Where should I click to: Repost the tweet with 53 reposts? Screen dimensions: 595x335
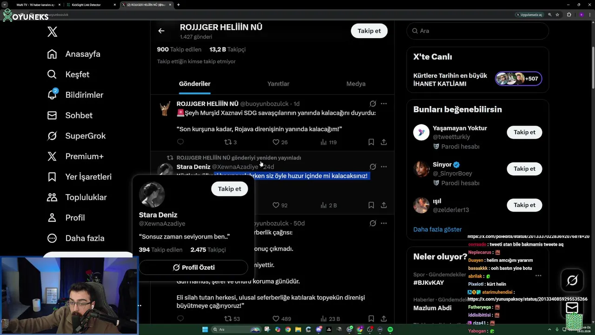tap(232, 319)
